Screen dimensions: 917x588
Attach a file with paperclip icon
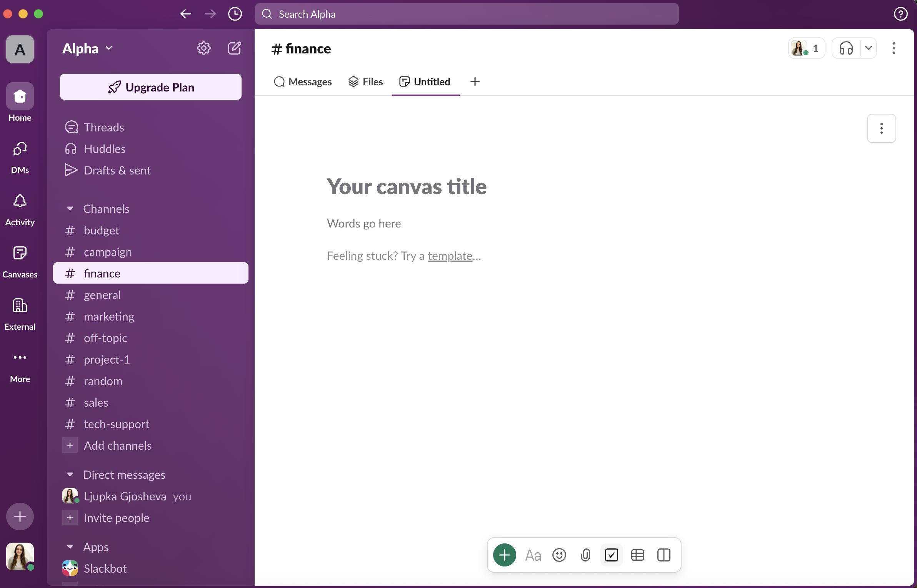pyautogui.click(x=585, y=555)
